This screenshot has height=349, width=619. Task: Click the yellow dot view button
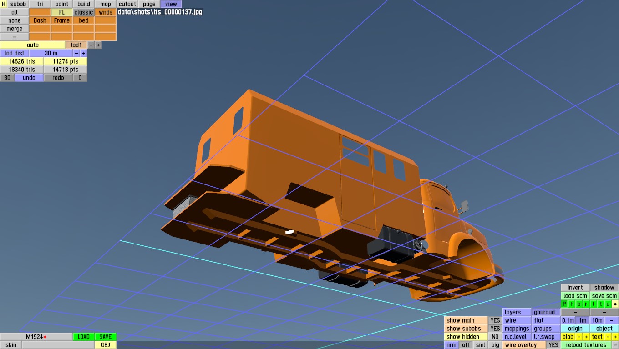click(615, 304)
